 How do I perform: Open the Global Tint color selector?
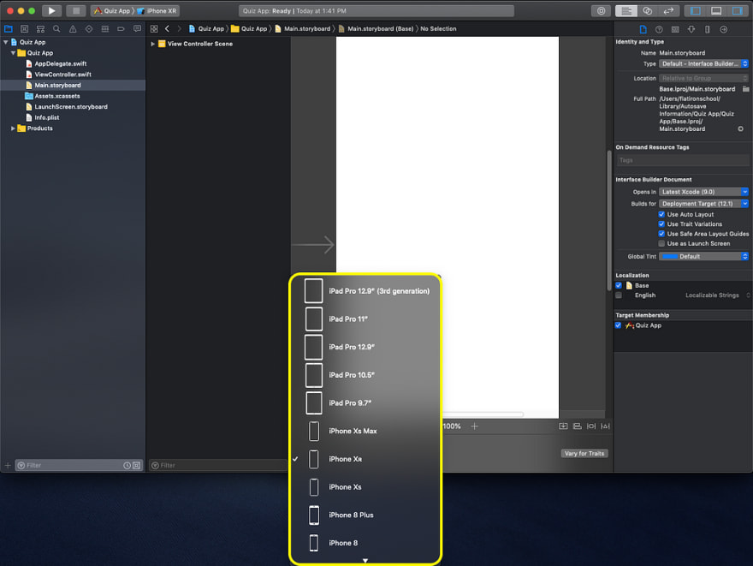[x=703, y=257]
